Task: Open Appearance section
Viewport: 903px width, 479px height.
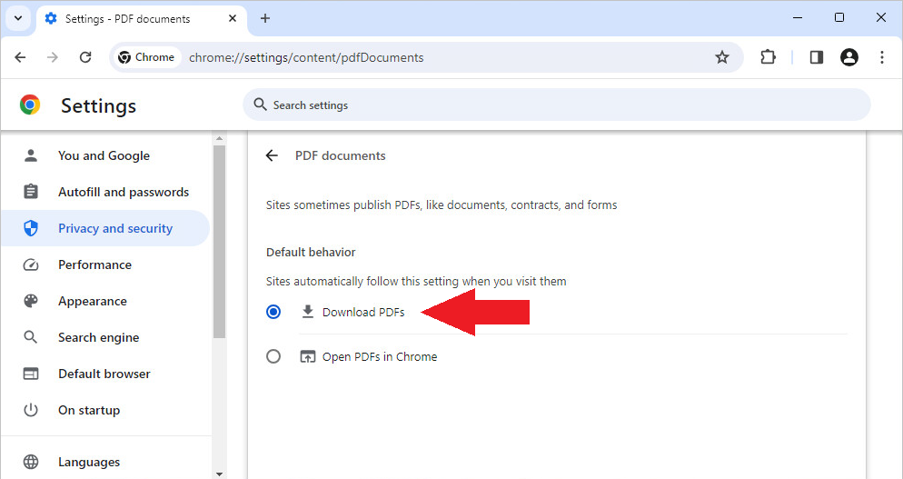Action: point(104,301)
